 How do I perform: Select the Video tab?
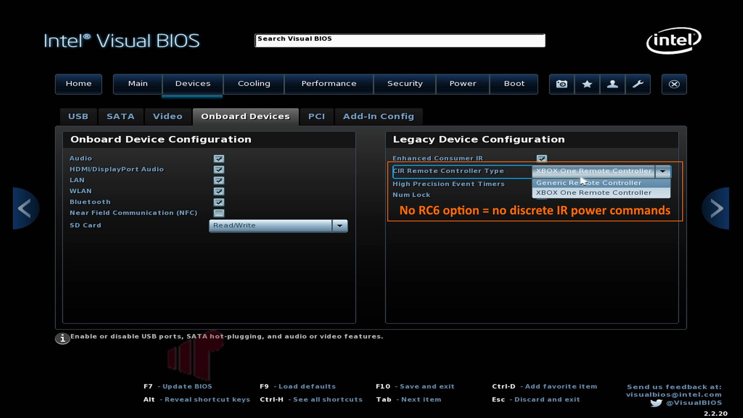(x=168, y=116)
